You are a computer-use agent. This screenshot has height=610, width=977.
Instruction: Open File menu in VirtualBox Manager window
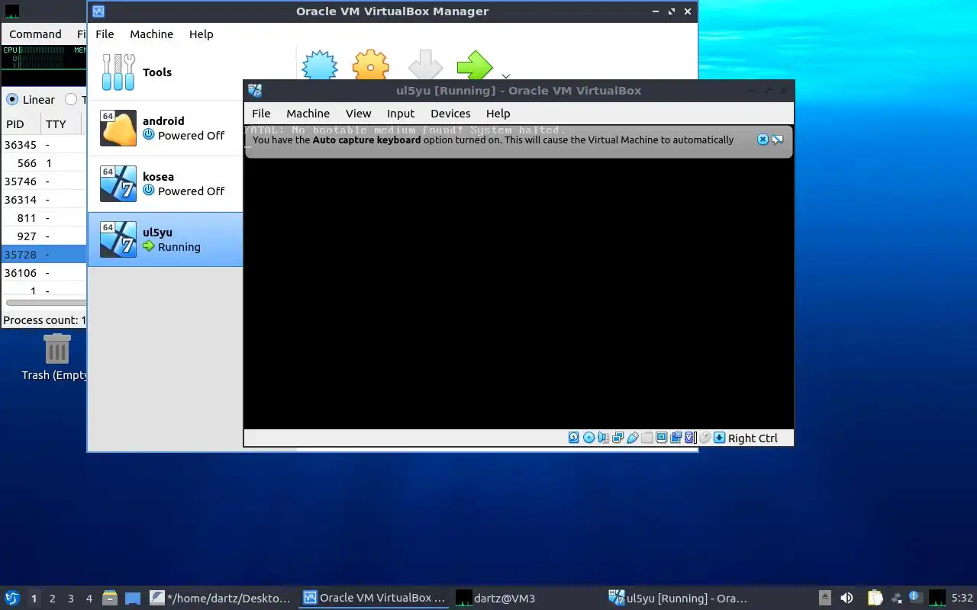click(105, 34)
